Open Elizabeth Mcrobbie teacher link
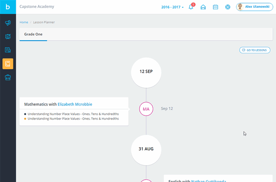The height and width of the screenshot is (182, 276). click(x=75, y=104)
